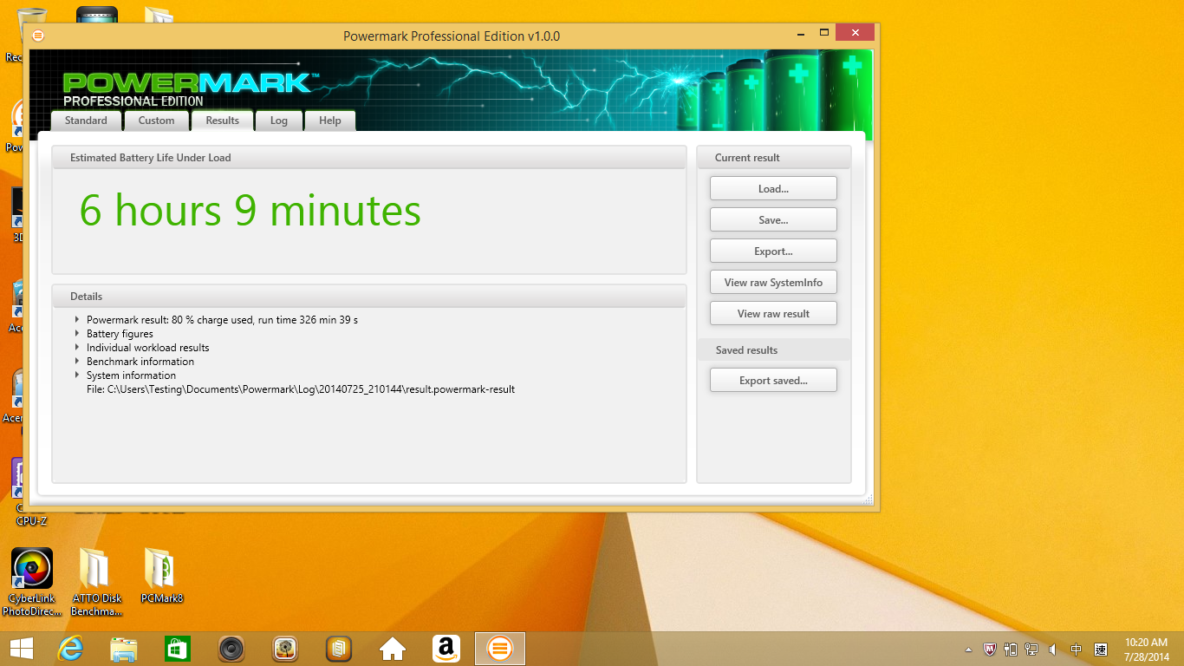Click the network tray icon
The width and height of the screenshot is (1184, 666).
(1031, 649)
